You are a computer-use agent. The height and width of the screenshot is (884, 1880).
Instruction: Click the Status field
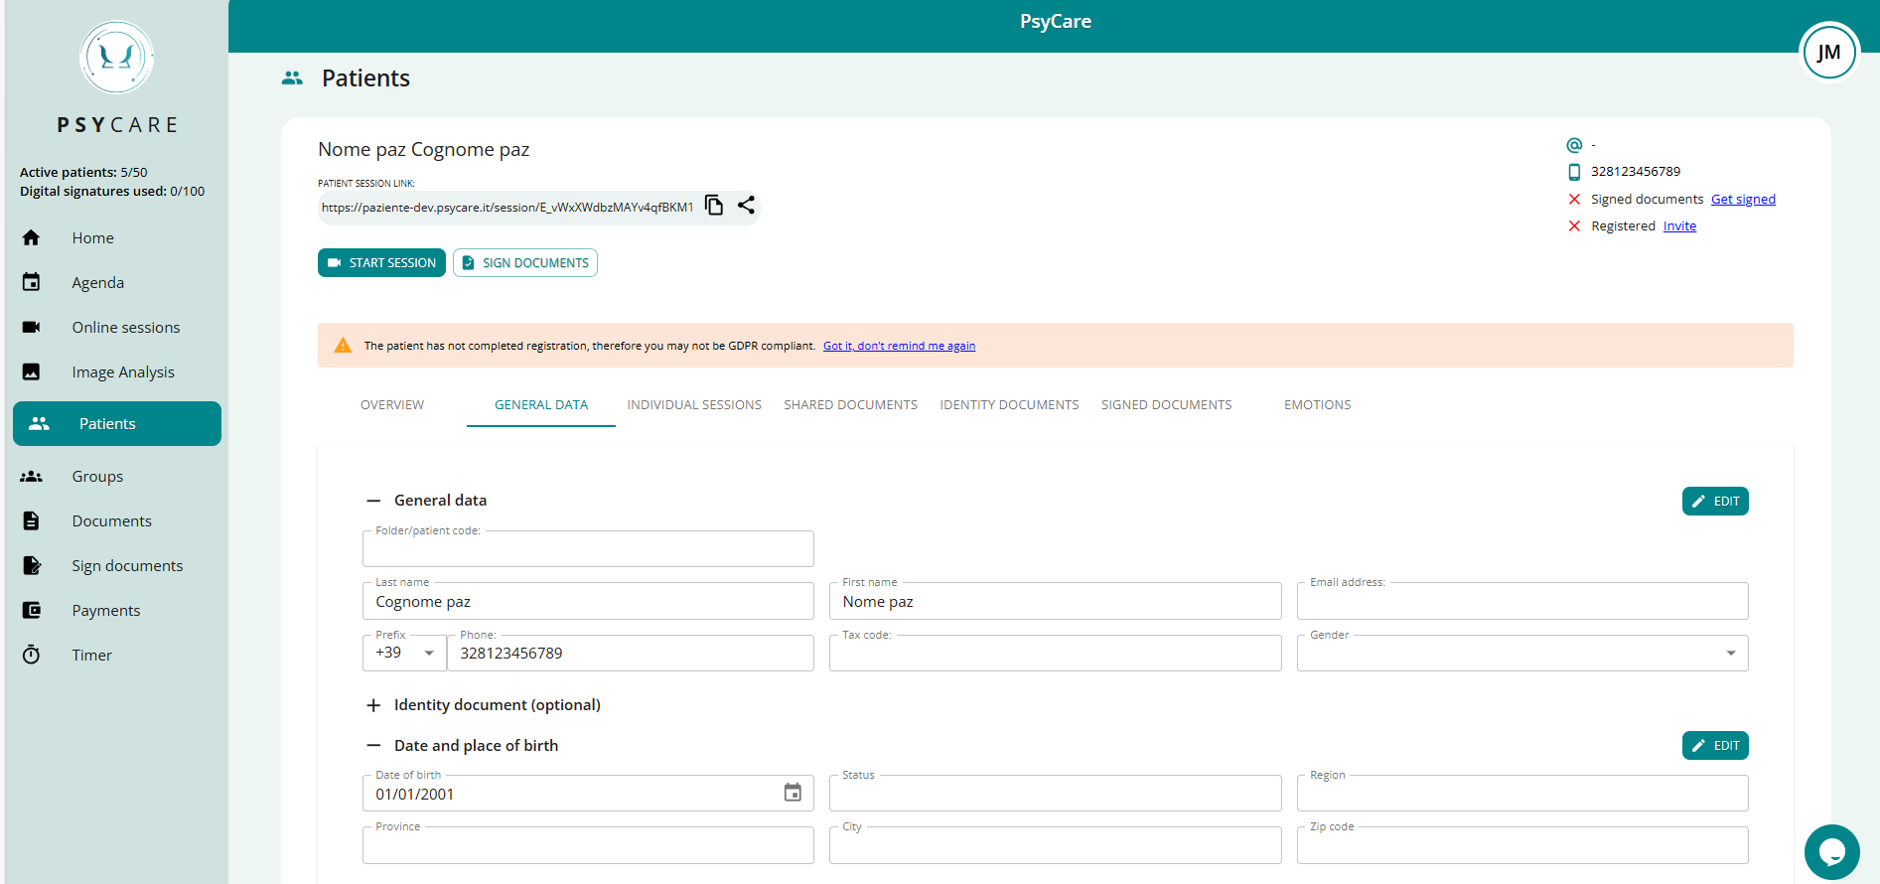tap(1055, 793)
